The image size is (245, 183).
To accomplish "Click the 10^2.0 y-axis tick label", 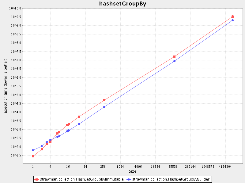I will pos(16,147).
